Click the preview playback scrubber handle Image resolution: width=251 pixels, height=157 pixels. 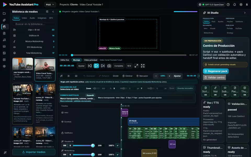tap(72, 55)
